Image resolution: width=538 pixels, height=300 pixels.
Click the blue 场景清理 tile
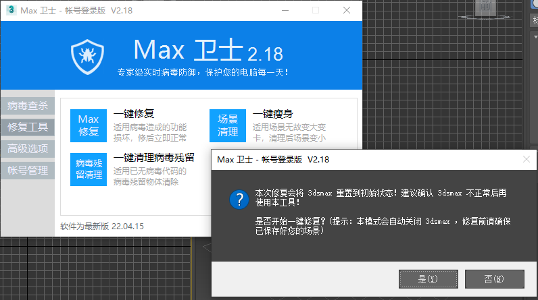click(x=228, y=125)
